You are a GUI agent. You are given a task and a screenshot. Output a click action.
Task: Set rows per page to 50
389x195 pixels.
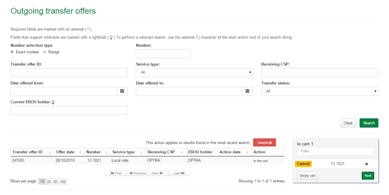coord(55,181)
